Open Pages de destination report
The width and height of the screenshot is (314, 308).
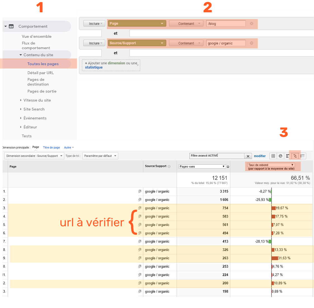(38, 82)
